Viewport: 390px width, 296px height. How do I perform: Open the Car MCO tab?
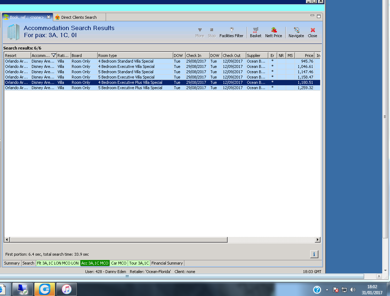coord(119,263)
